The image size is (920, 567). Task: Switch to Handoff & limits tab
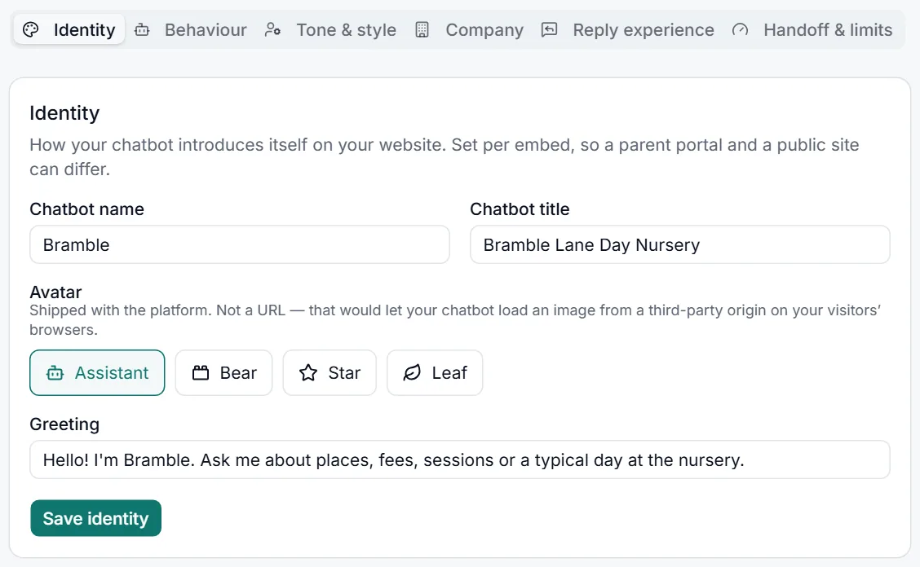pos(812,29)
